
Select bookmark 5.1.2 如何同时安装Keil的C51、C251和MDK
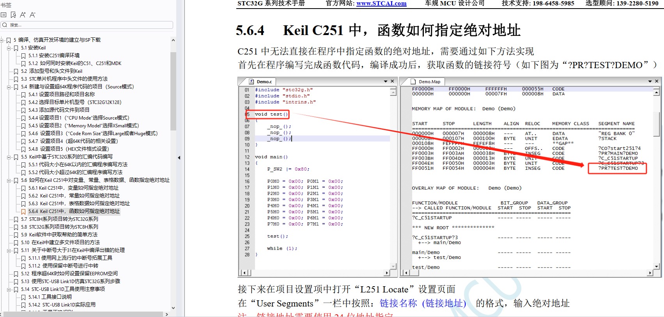(x=75, y=63)
